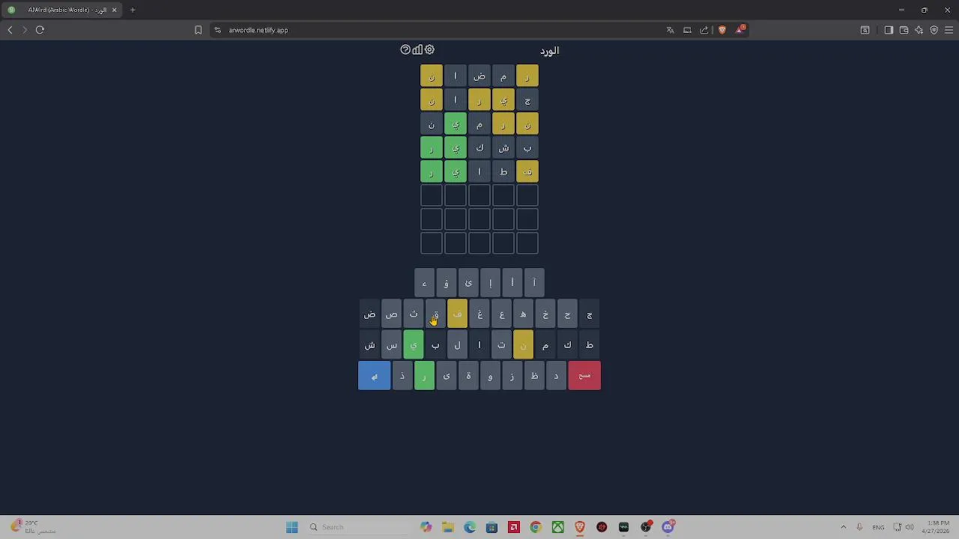Open the volume speaker tray icon

pyautogui.click(x=910, y=527)
